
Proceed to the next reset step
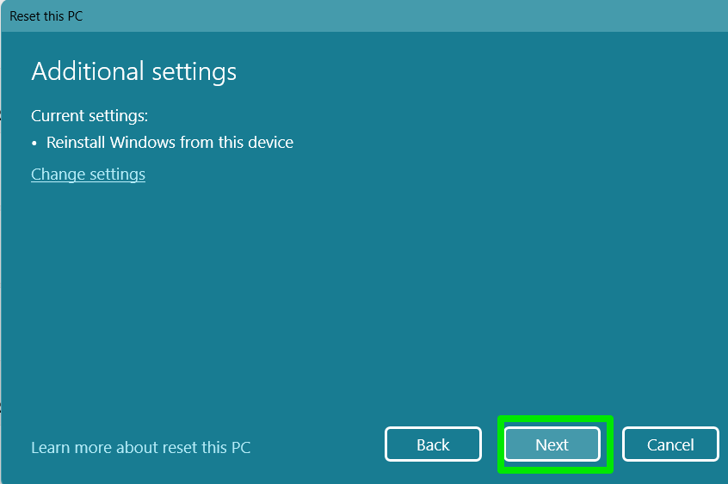tap(552, 444)
